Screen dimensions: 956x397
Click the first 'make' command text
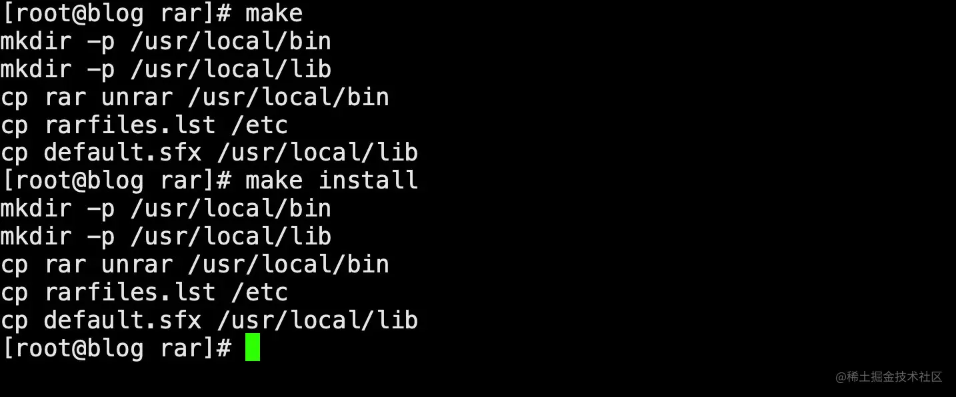pos(274,13)
